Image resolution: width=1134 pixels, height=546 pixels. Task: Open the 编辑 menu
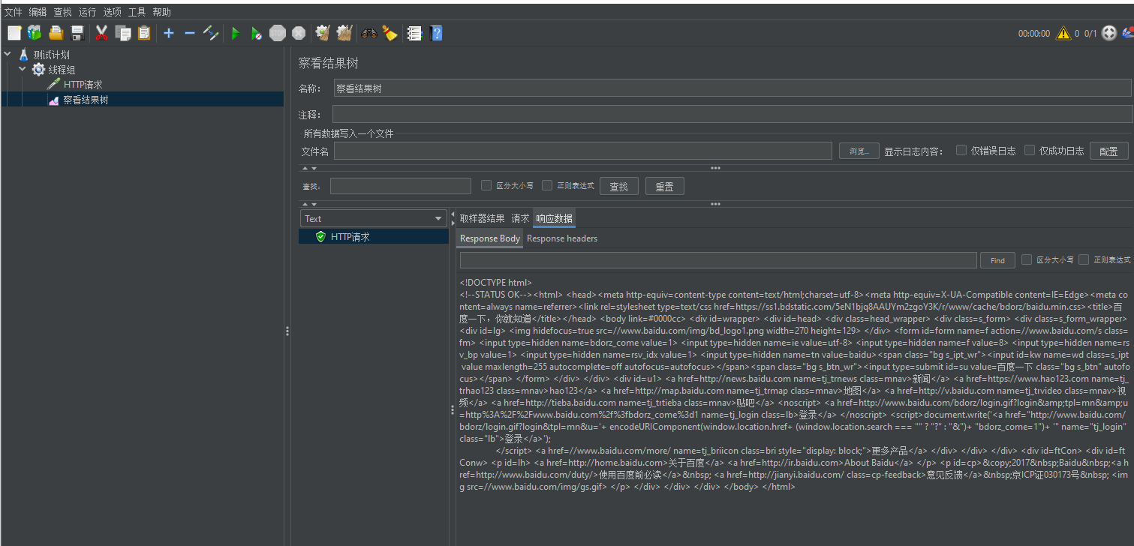point(38,12)
